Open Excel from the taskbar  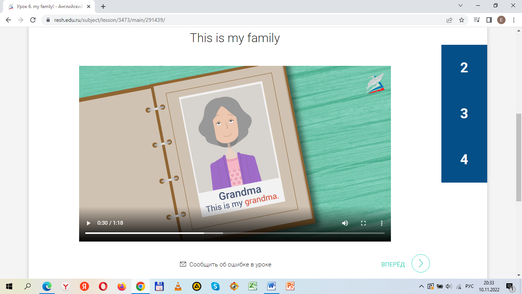point(253,286)
